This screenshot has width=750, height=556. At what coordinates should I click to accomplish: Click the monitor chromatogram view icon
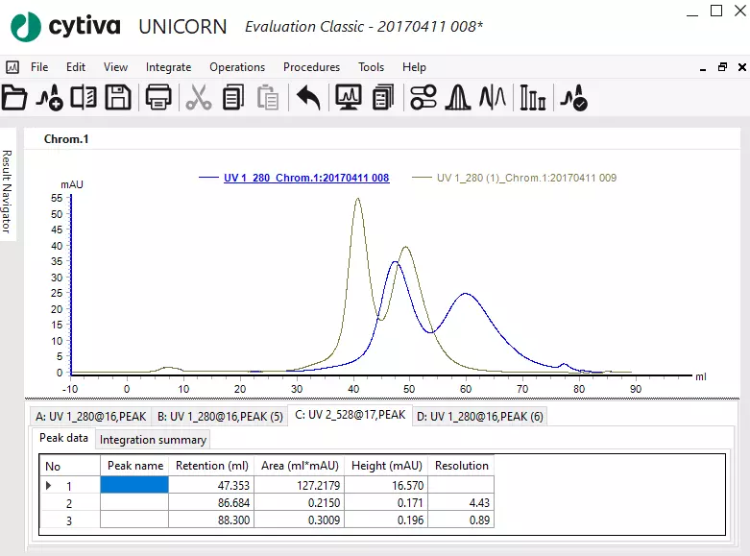click(348, 97)
